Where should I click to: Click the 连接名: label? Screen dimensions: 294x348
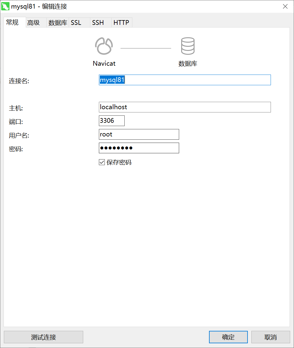19,81
